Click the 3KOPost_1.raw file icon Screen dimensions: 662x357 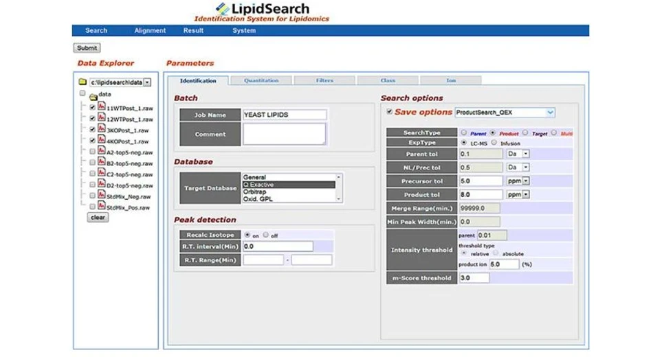point(101,128)
